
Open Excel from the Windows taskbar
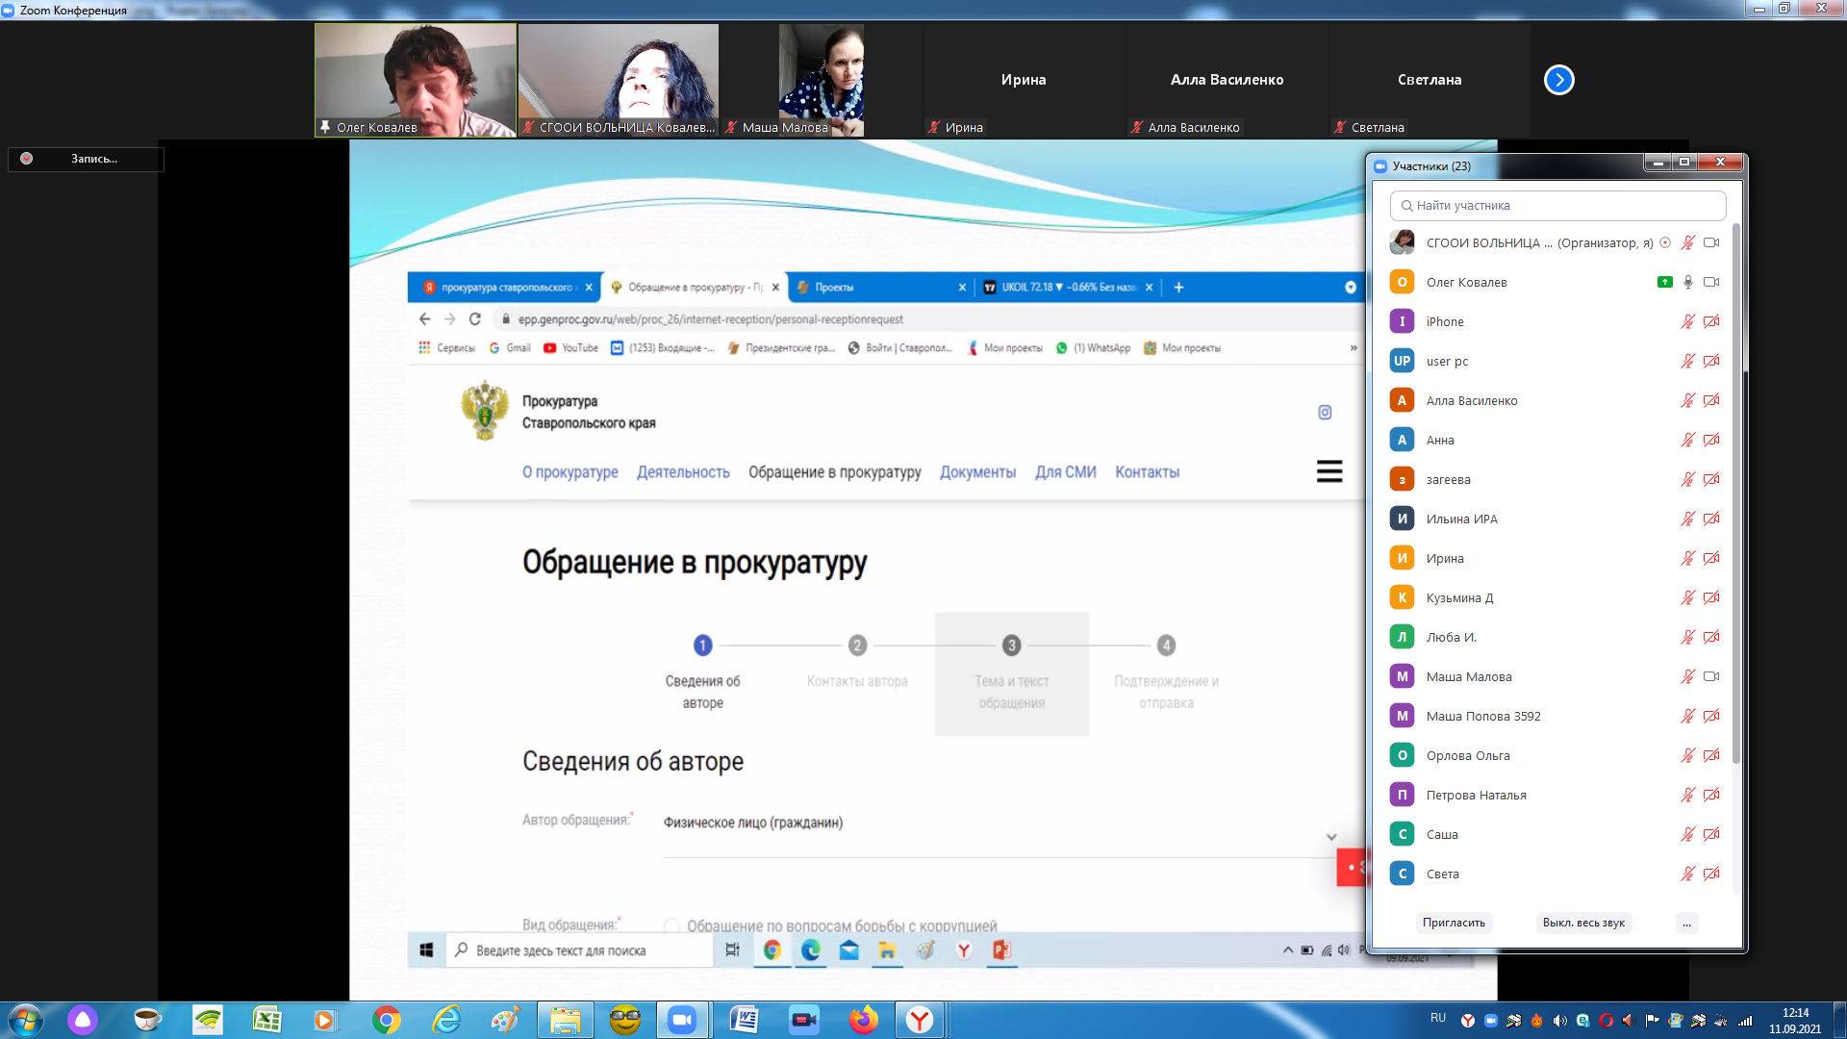266,1020
